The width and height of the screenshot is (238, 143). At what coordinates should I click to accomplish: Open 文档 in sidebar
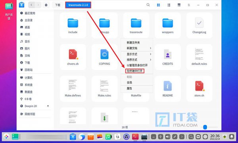point(35,56)
